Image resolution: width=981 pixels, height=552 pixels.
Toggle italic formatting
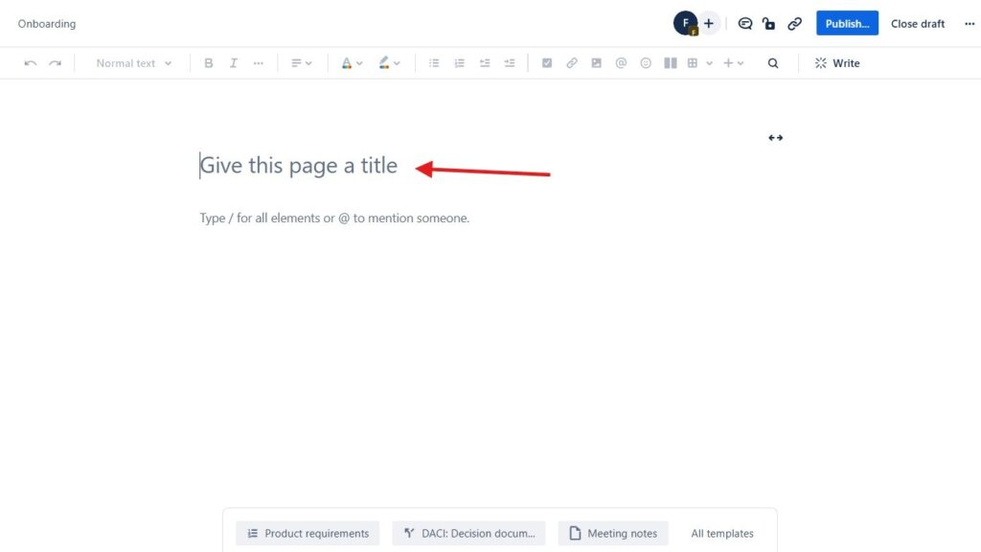234,63
